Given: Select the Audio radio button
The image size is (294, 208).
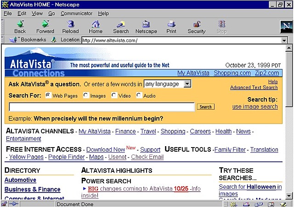Looking at the screenshot, I should (x=139, y=95).
